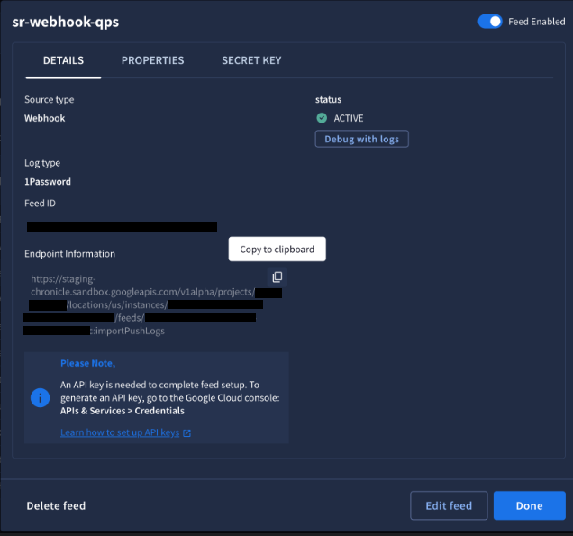Click the ::importPushLogs endpoint suffix text
The height and width of the screenshot is (536, 573).
pos(128,331)
